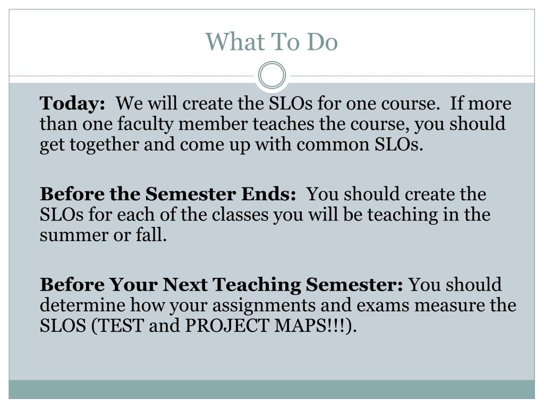Screen dimensions: 544x408
Task: Click the dotted divider line left of the circle
Action: pos(133,76)
